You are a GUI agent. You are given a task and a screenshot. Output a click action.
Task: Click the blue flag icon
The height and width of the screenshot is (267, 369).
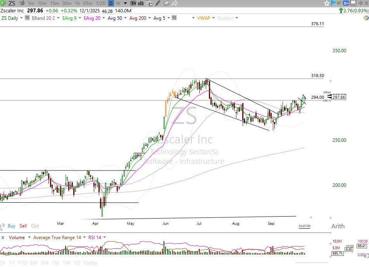(333, 3)
